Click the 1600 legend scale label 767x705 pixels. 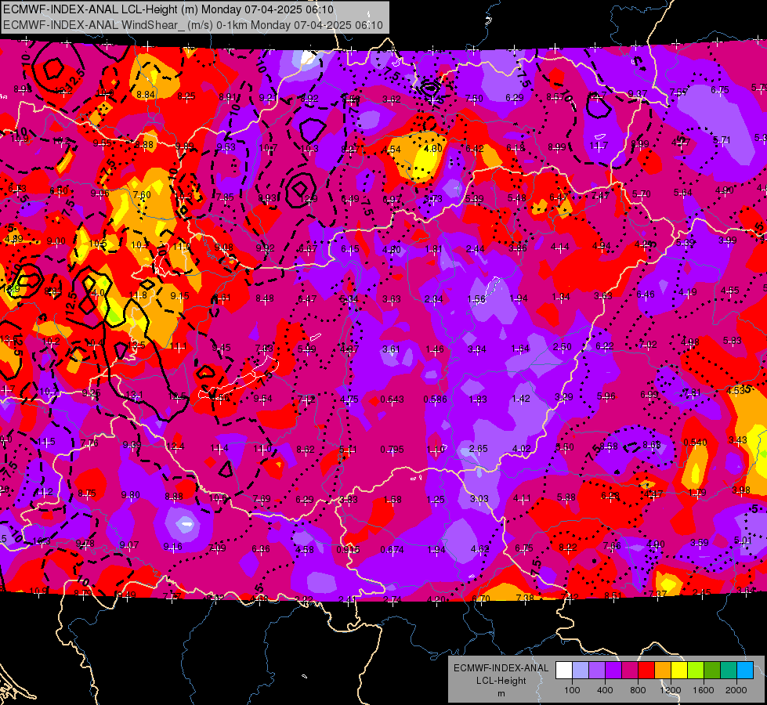point(704,690)
